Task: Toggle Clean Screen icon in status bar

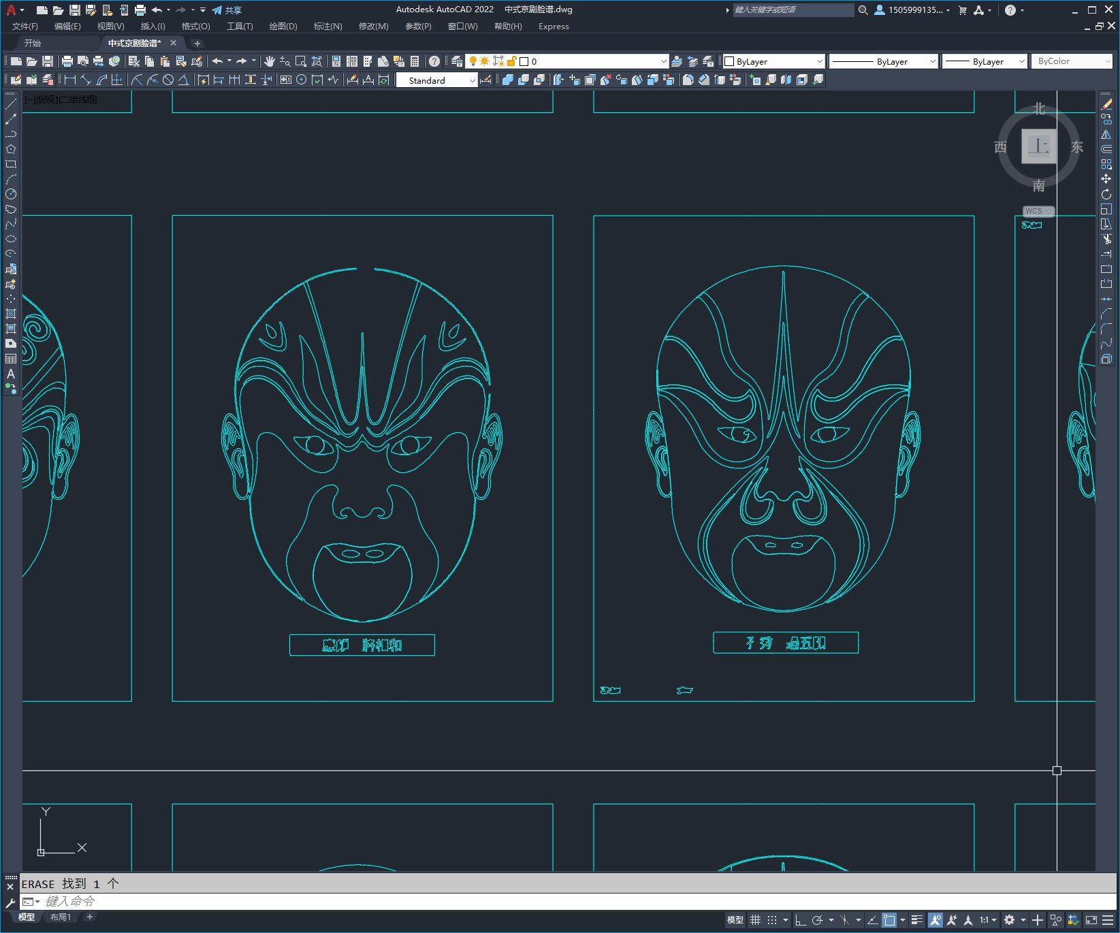Action: point(1091,920)
